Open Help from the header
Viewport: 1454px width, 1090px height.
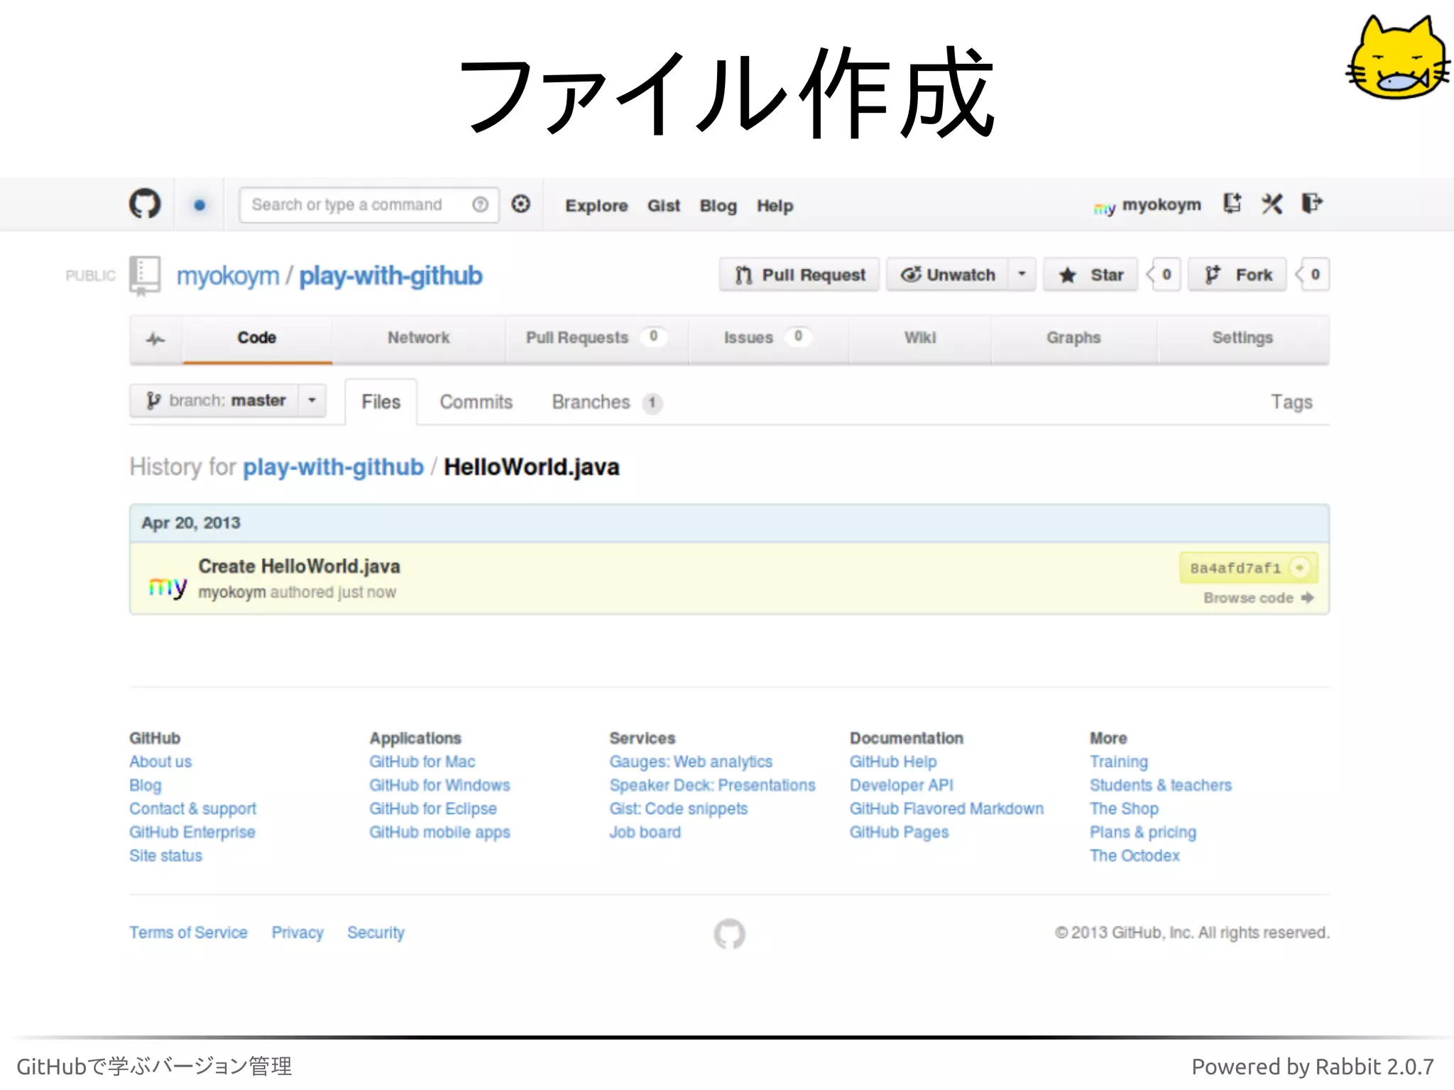point(775,206)
